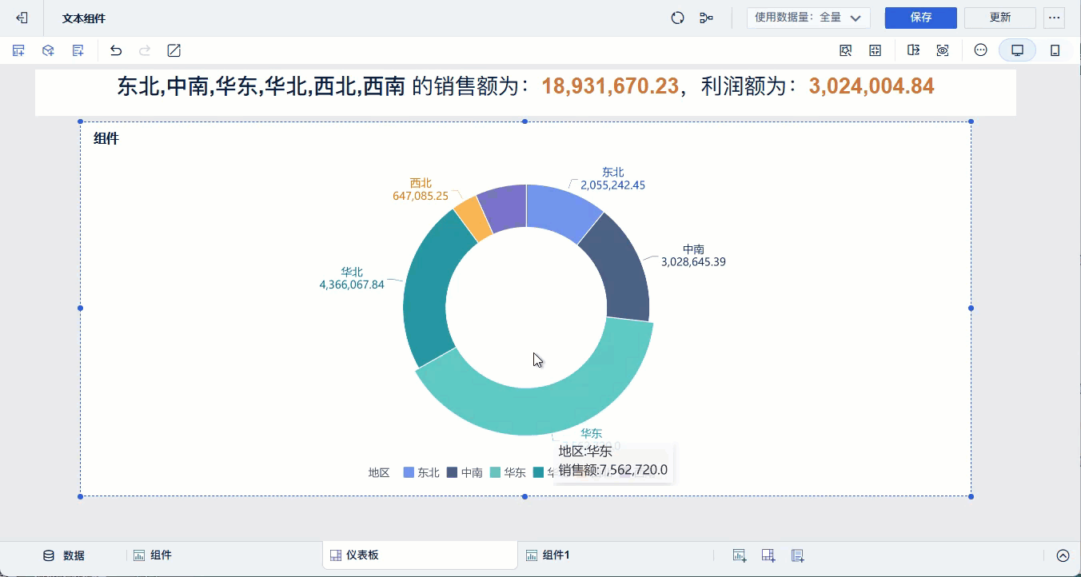The width and height of the screenshot is (1081, 577).
Task: Switch to the 组件 tab
Action: tap(152, 555)
